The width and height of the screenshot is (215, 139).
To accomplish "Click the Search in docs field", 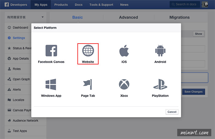I will (185, 4).
